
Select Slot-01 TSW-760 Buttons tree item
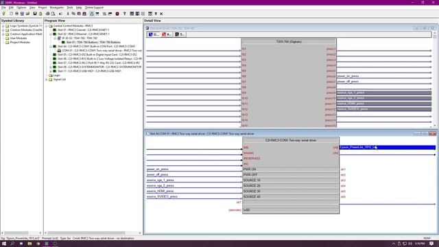[93, 43]
